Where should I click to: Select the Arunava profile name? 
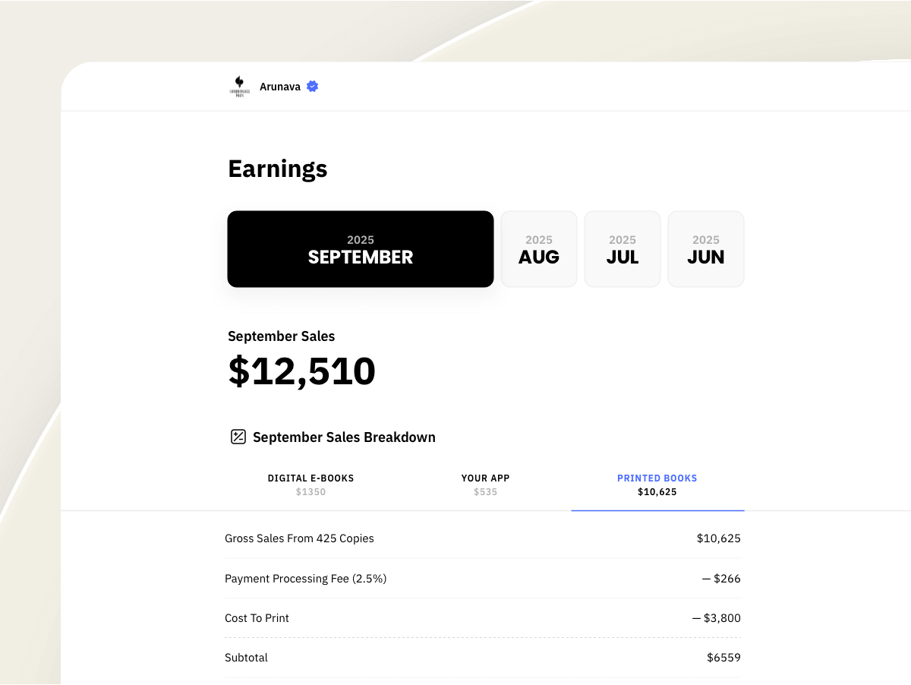click(x=282, y=87)
